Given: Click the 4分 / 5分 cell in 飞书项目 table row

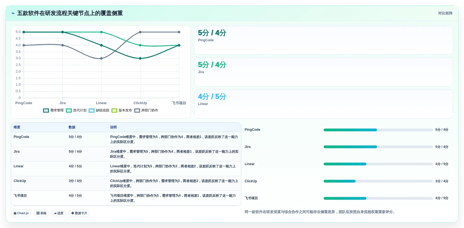Looking at the screenshot, I should [x=75, y=196].
